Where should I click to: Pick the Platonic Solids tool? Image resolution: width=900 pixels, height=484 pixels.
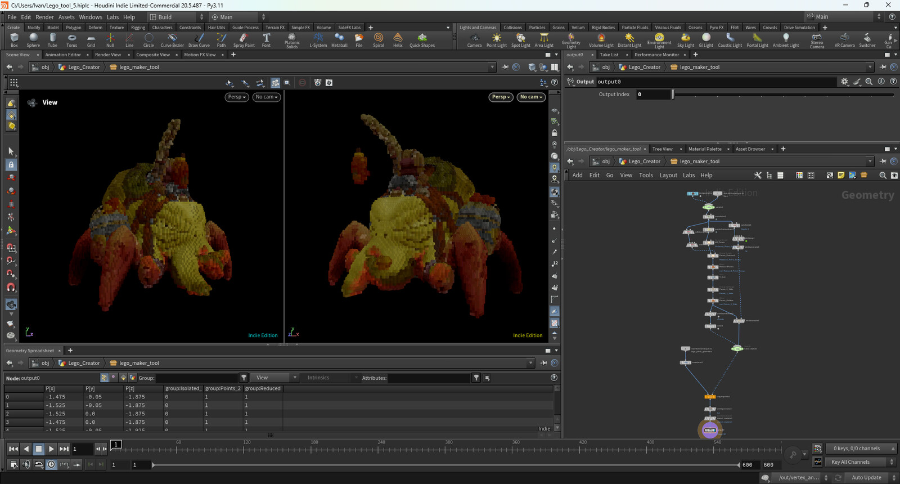click(292, 41)
